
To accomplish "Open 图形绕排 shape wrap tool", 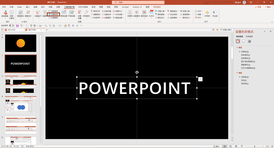I will pos(144,14).
